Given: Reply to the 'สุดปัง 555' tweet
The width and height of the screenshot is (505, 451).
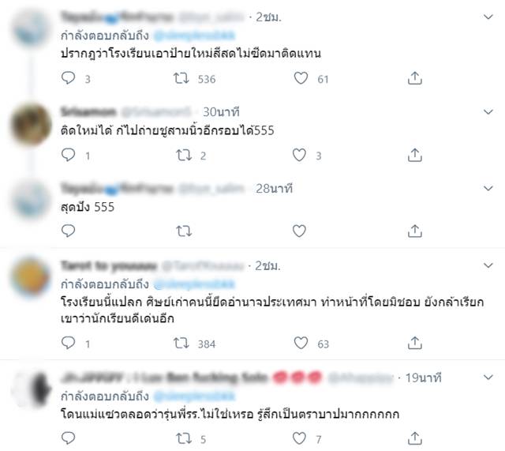Looking at the screenshot, I should 68,231.
